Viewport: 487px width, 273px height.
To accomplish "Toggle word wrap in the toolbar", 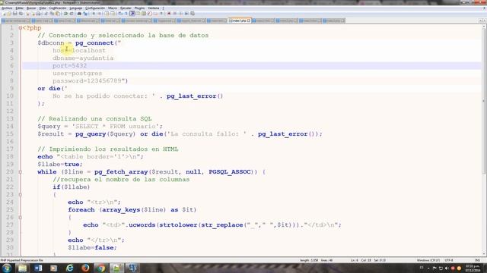I will pos(120,14).
